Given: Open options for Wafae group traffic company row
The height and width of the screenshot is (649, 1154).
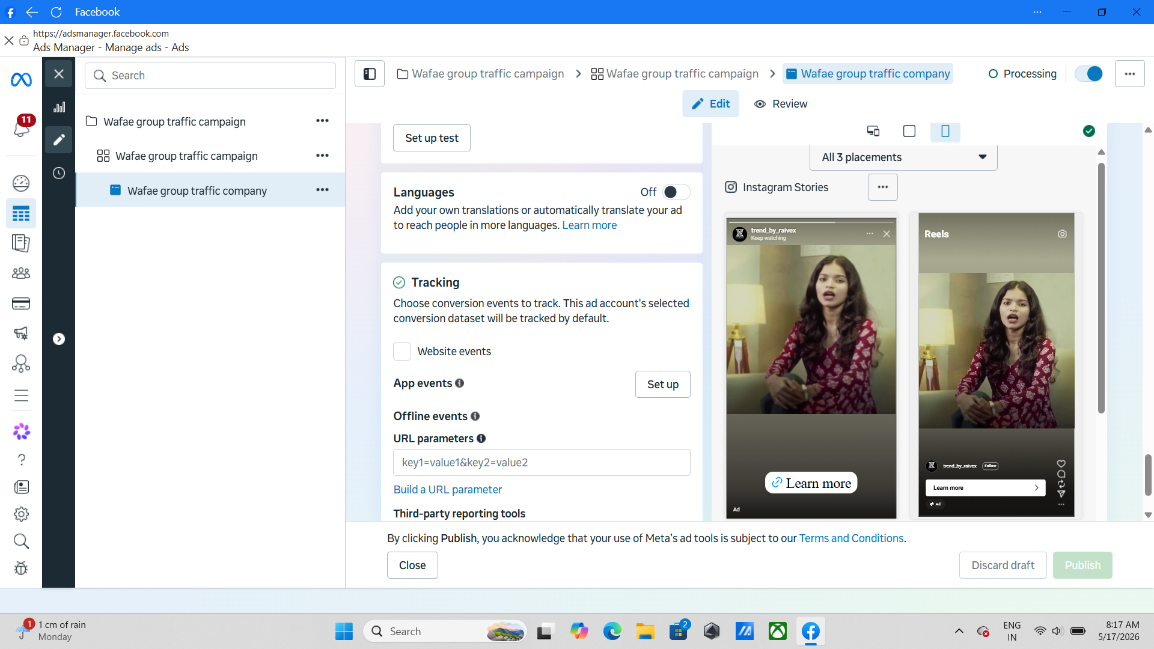Looking at the screenshot, I should [x=323, y=190].
